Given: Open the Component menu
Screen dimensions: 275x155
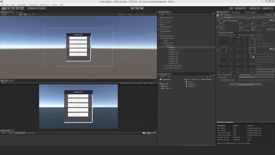Looking at the screenshot, I should click(x=33, y=5).
